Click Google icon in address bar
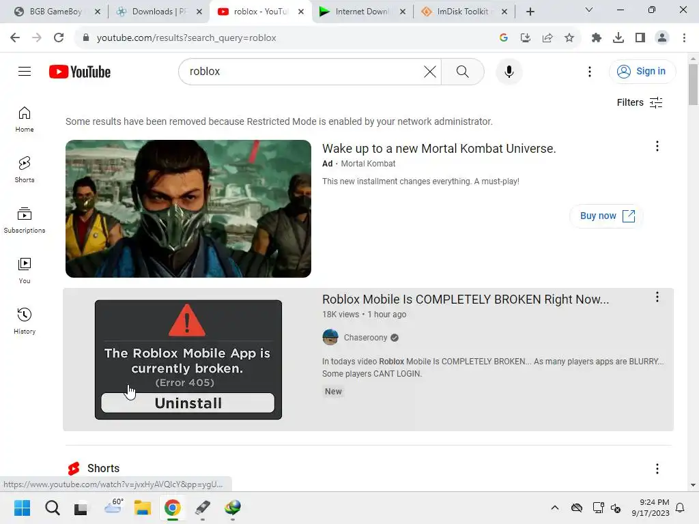 pos(504,38)
